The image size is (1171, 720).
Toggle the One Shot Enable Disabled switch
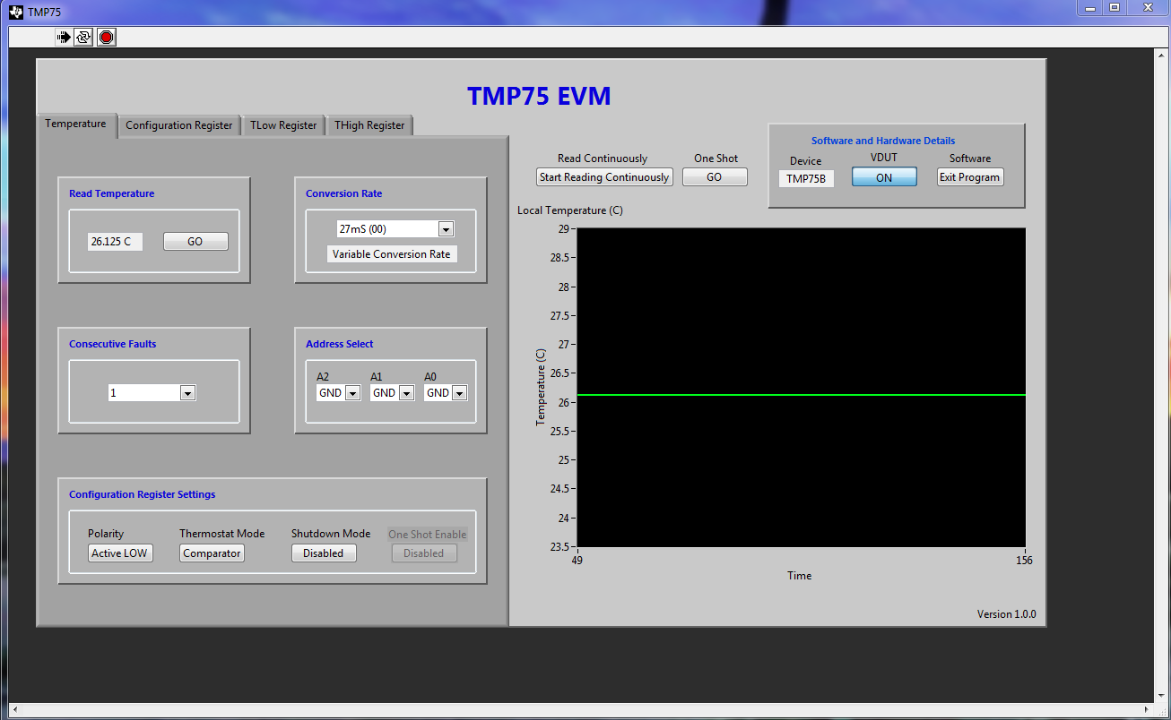[424, 553]
